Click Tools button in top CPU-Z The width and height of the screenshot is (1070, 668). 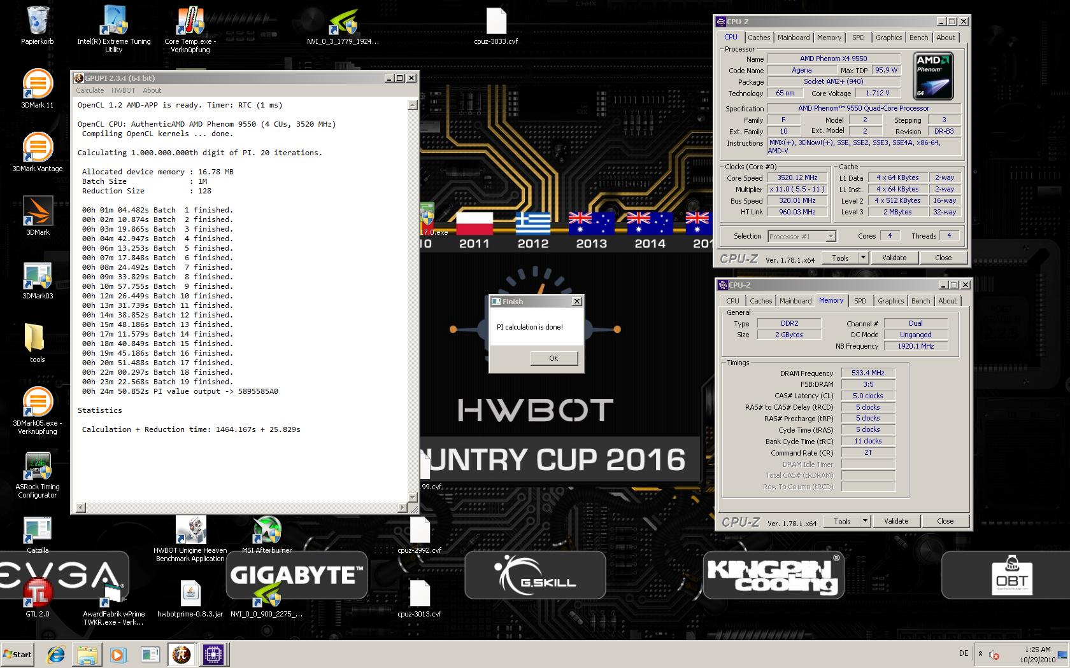point(840,258)
